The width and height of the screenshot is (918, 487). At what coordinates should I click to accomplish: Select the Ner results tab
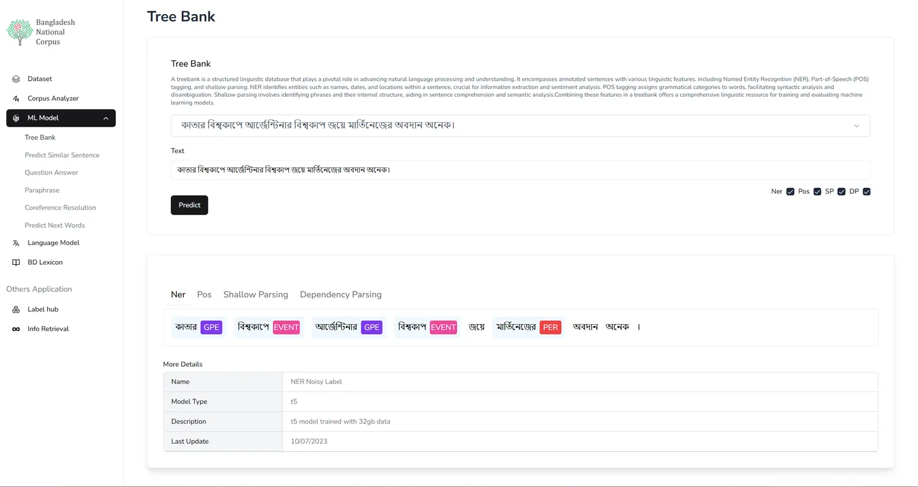178,295
